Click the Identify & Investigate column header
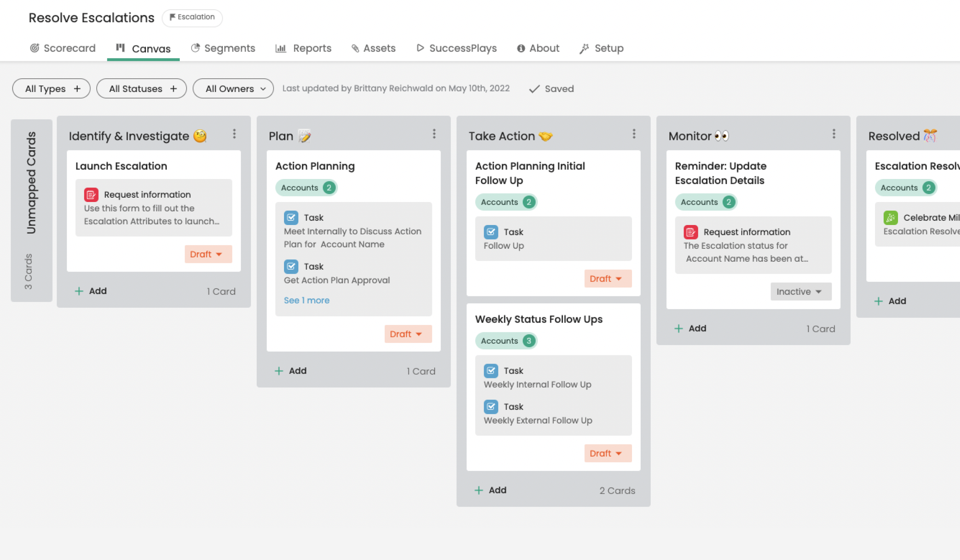This screenshot has width=960, height=560. point(138,136)
